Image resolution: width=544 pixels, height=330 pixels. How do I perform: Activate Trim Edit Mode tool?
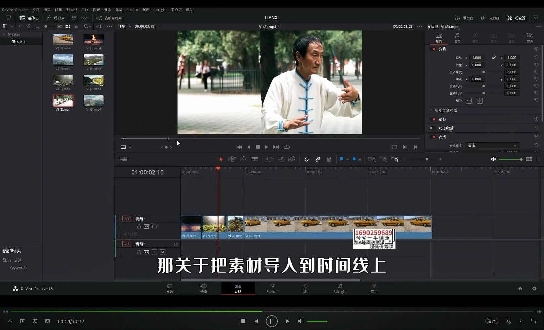click(x=232, y=159)
